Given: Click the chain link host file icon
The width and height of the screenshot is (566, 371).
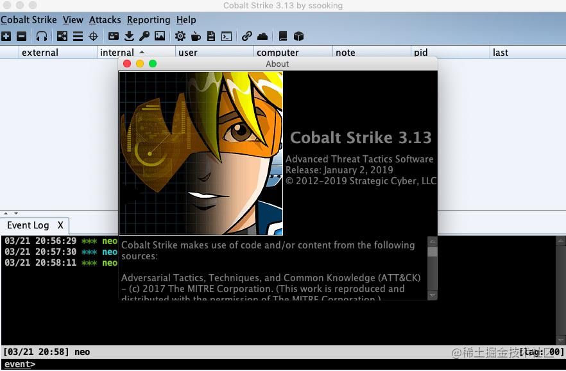Looking at the screenshot, I should [247, 36].
